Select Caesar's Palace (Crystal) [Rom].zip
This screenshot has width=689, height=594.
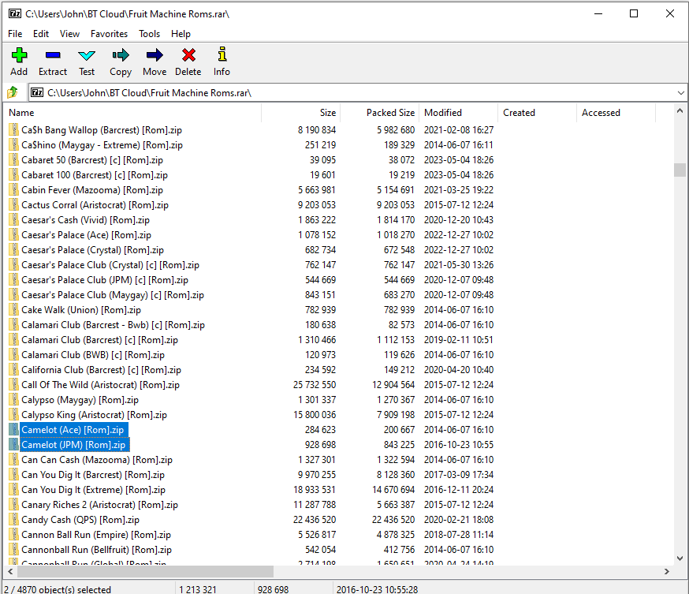point(93,250)
